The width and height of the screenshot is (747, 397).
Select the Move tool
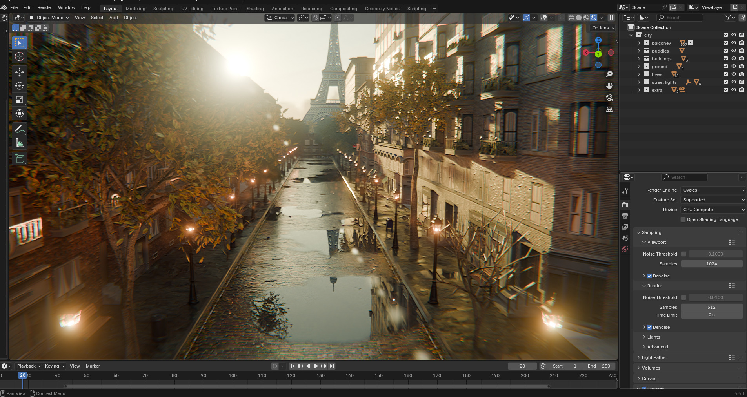tap(20, 72)
